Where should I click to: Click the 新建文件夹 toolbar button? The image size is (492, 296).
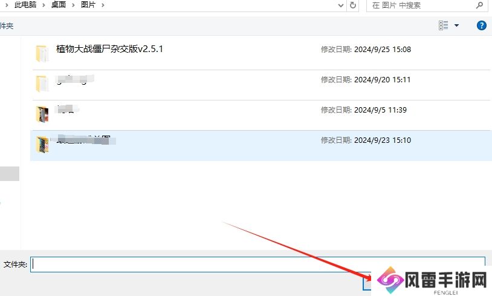coord(6,26)
